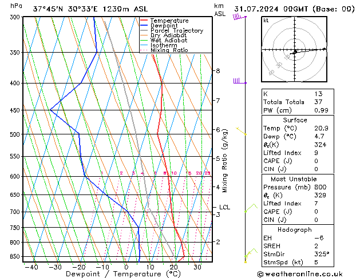
Task: Click the wind barb at 300 hPa
Action: (x=238, y=17)
